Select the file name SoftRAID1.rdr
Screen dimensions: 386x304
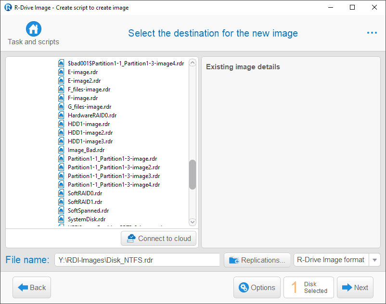point(85,202)
